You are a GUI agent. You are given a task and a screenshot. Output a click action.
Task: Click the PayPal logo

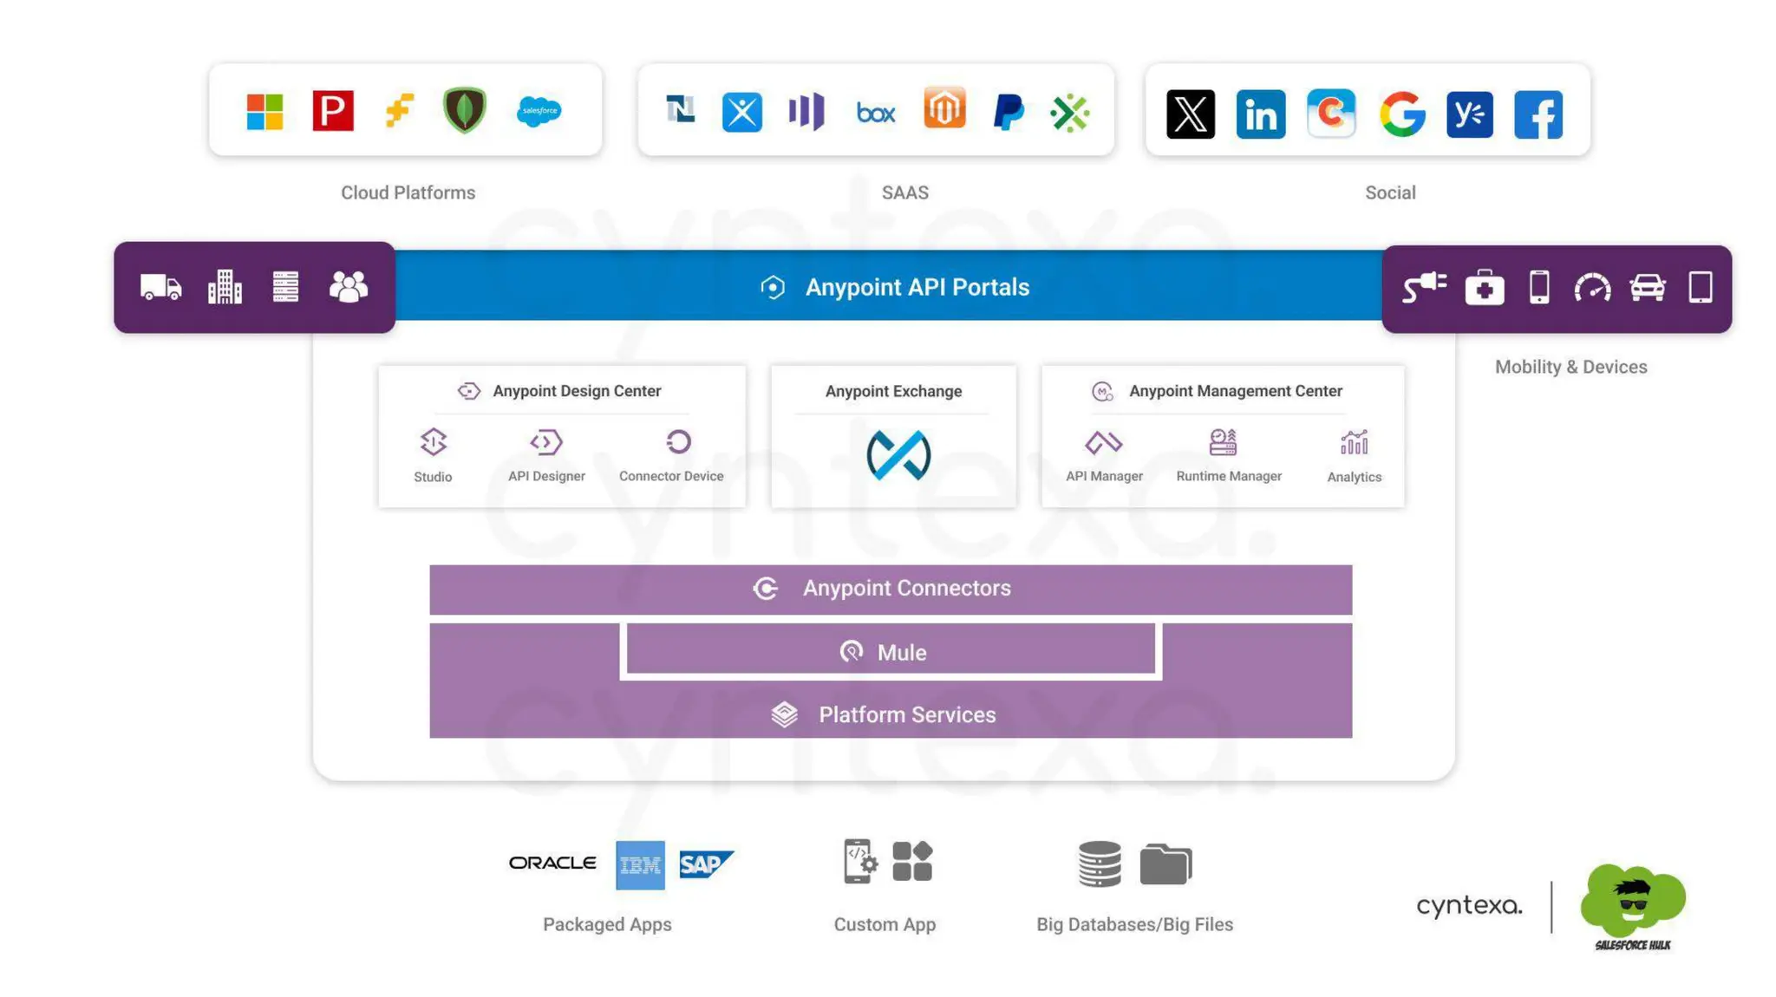point(1008,113)
